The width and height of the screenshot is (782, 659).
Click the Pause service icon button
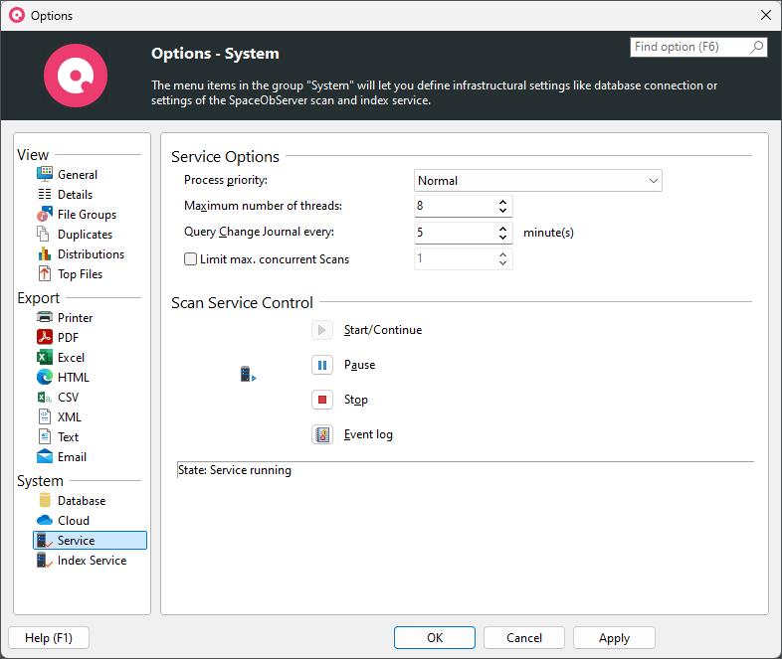[322, 365]
